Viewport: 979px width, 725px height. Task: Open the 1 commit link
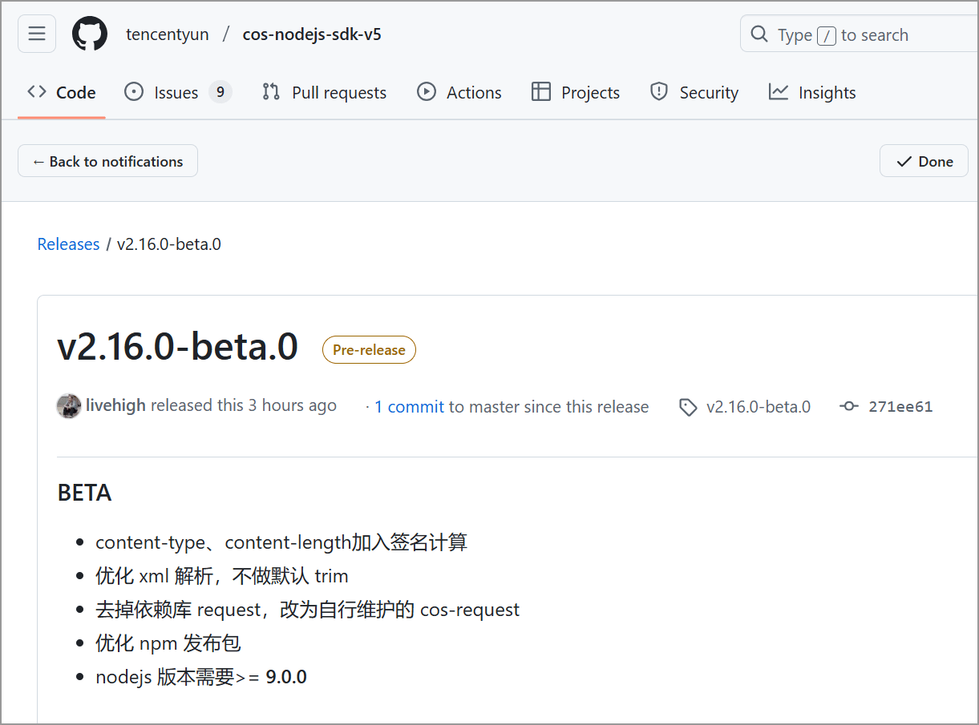tap(409, 407)
